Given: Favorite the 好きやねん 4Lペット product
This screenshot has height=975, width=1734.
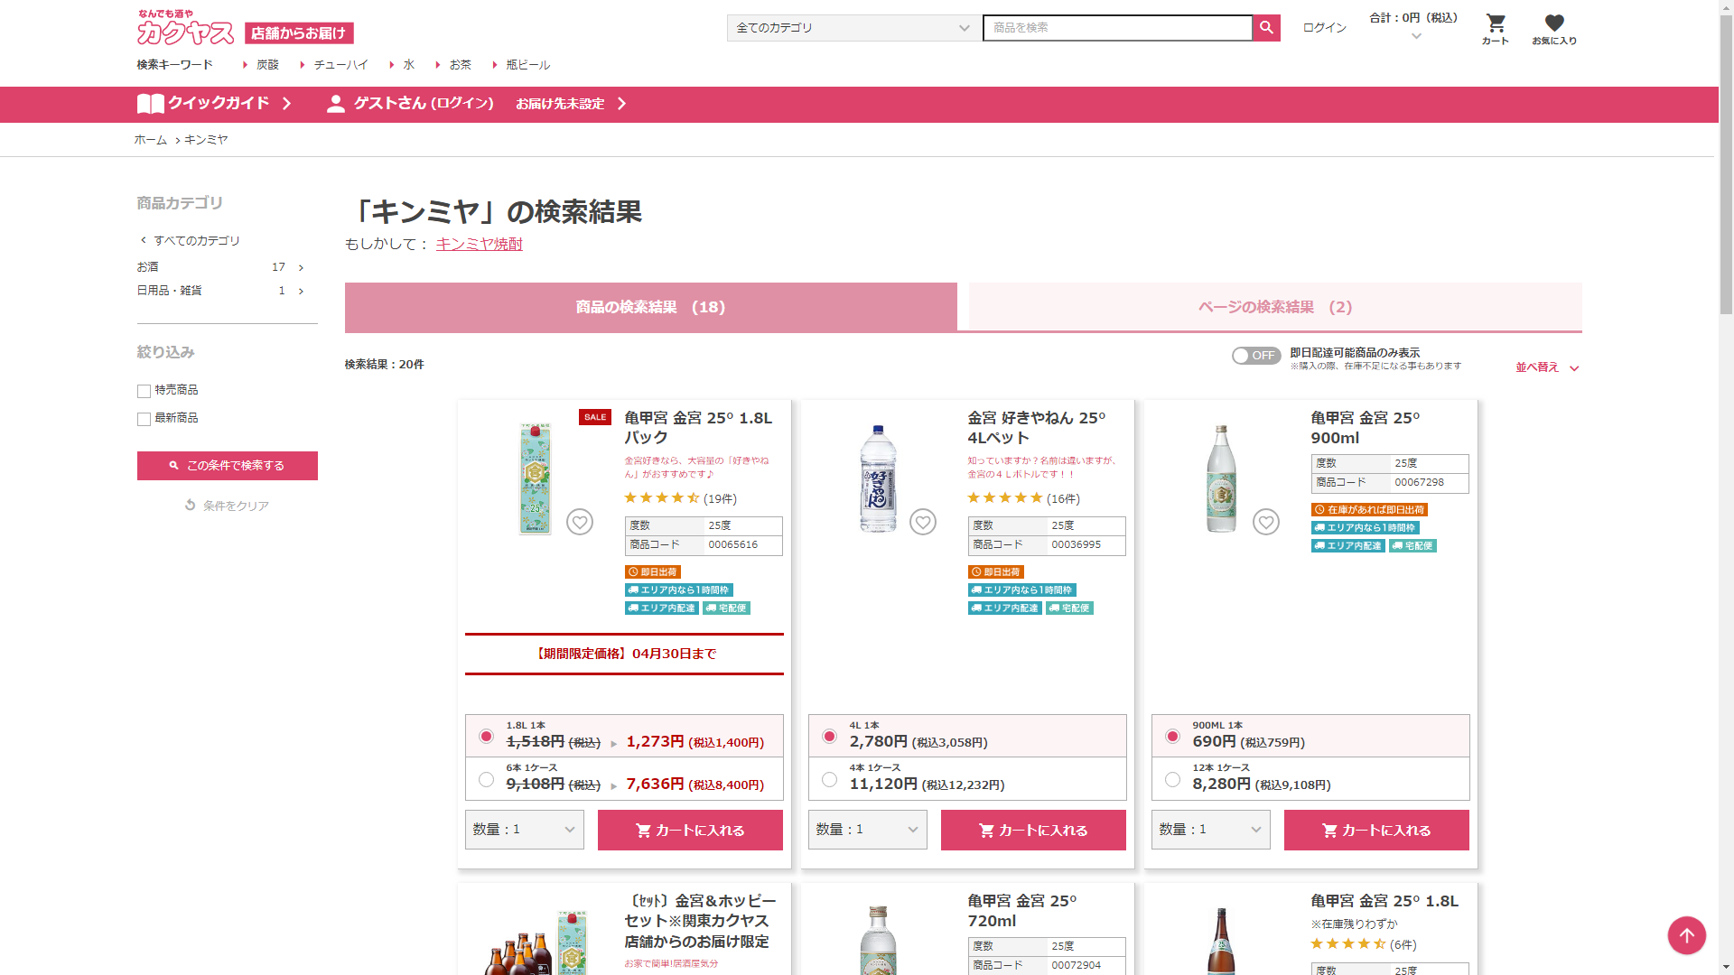Looking at the screenshot, I should (x=923, y=522).
